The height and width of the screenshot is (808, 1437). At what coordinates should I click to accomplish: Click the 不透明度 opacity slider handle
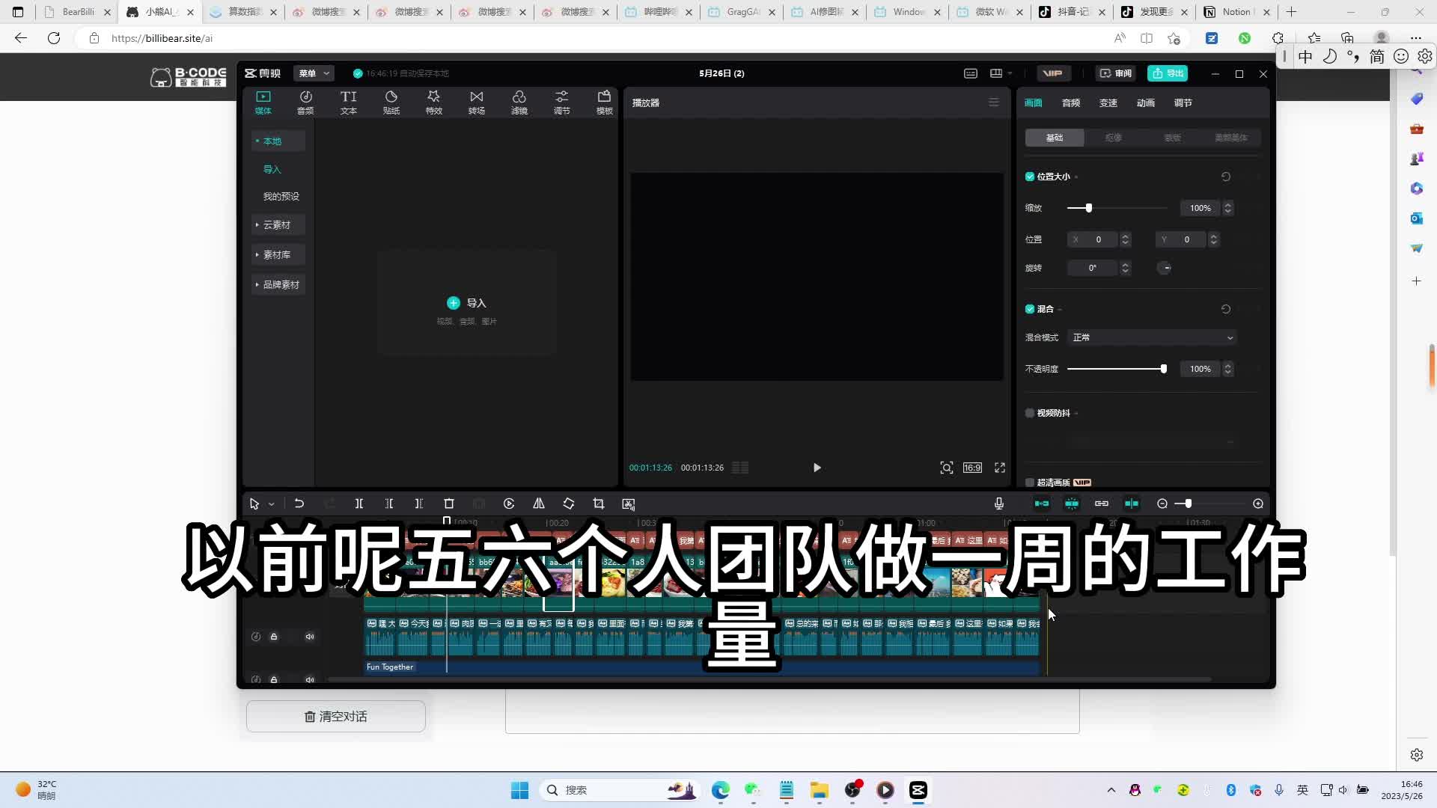click(1163, 369)
